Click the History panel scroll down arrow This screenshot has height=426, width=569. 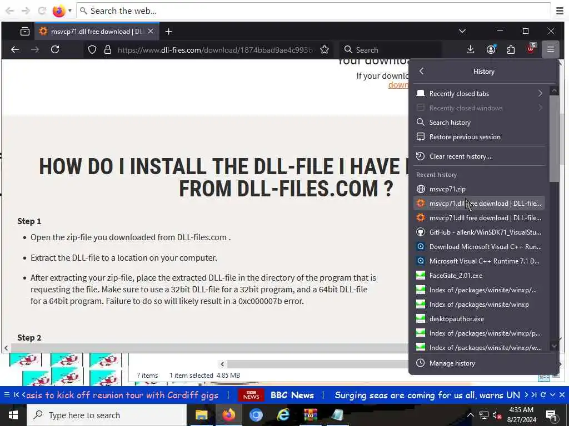click(x=554, y=346)
